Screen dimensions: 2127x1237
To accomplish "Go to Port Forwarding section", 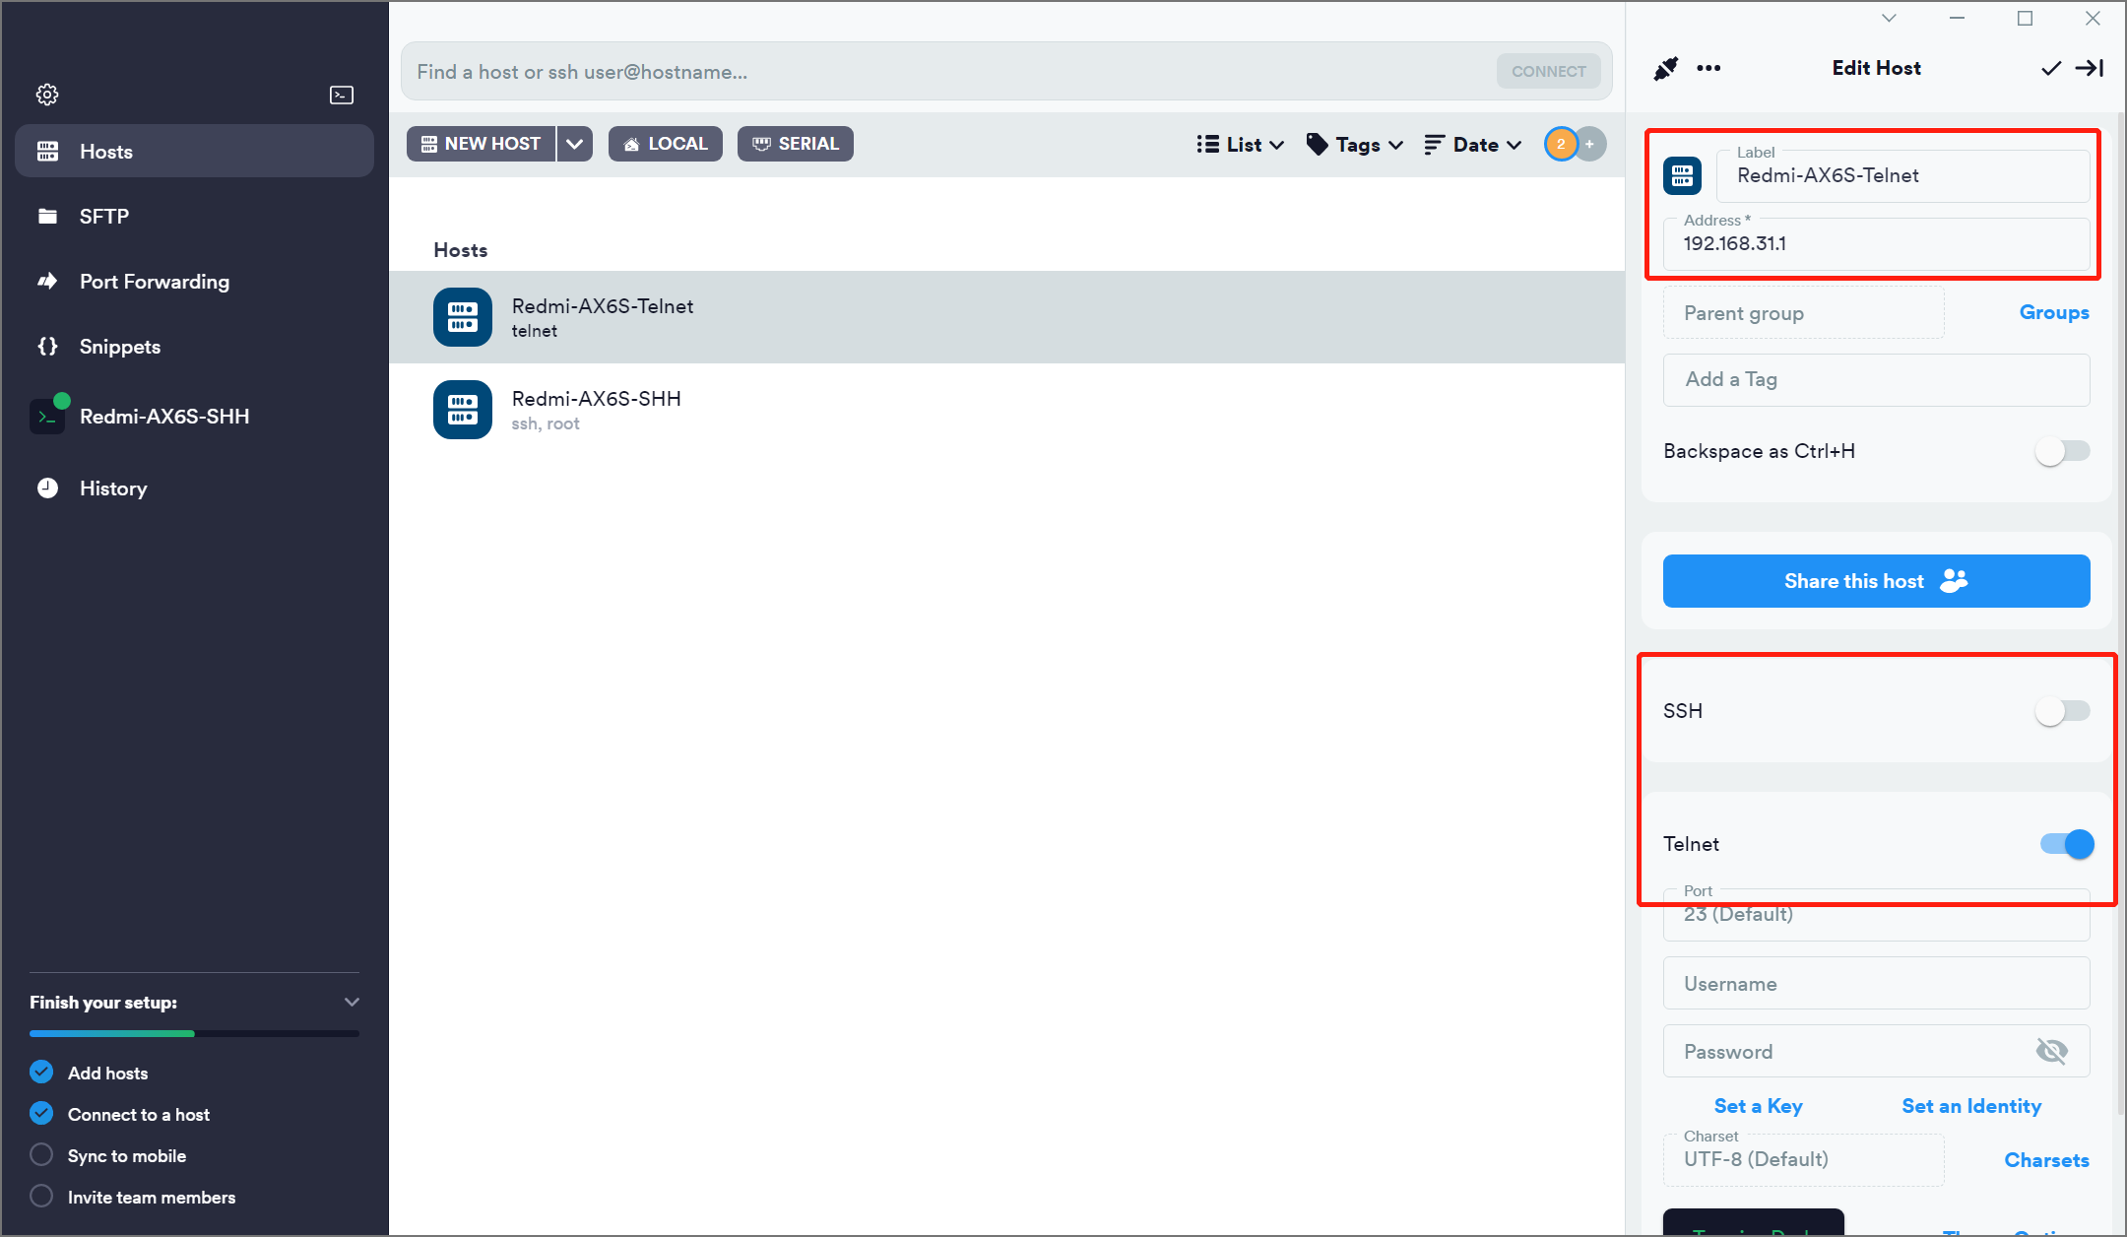I will [x=154, y=282].
